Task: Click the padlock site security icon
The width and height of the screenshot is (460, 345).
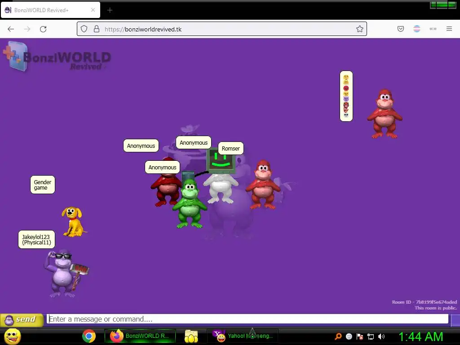Action: [x=97, y=29]
